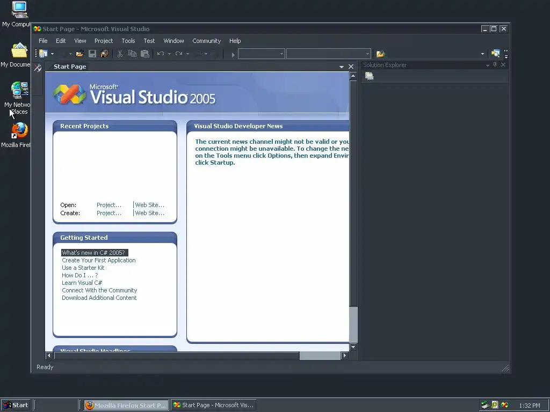Viewport: 550px width, 412px height.
Task: Click the Create Project… link
Action: (109, 213)
